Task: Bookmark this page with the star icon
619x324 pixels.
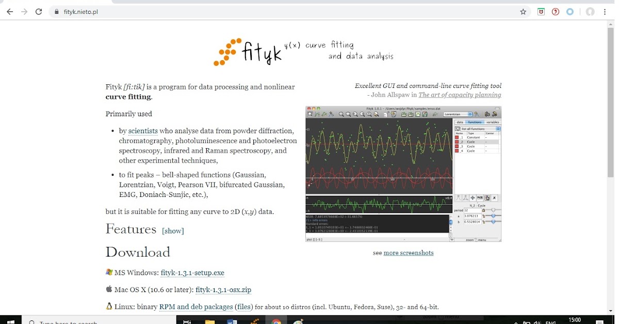Action: 523,12
